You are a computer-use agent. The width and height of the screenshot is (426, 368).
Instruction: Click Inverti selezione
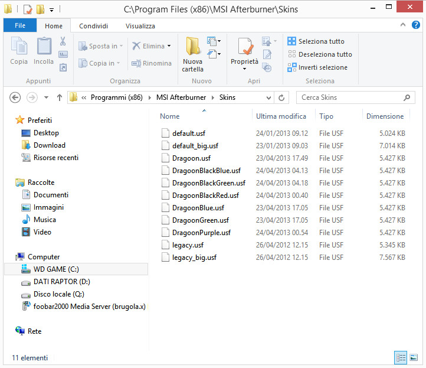[317, 67]
